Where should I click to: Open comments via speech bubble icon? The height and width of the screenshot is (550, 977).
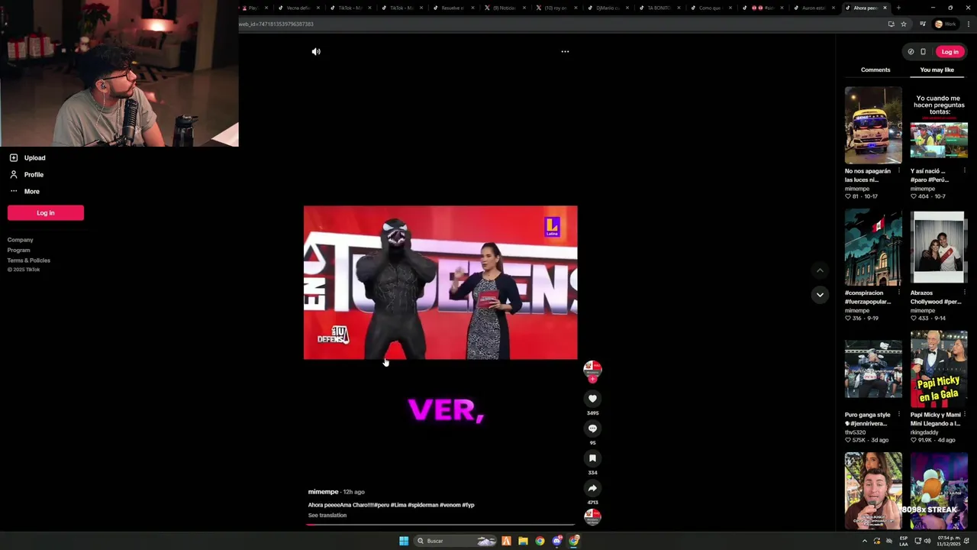pyautogui.click(x=592, y=429)
